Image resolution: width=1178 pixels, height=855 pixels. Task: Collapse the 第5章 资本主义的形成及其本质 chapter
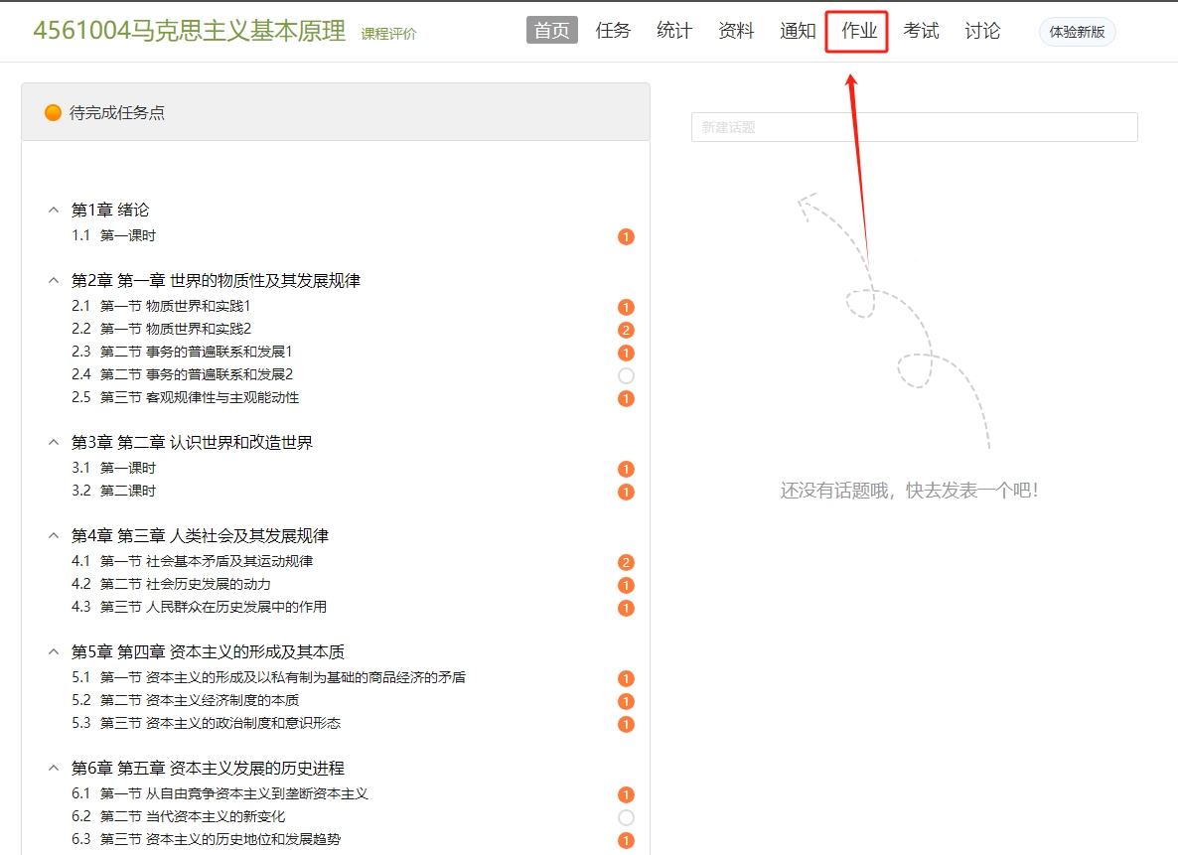pyautogui.click(x=54, y=651)
